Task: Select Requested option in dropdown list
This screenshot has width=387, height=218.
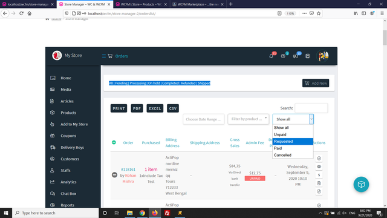Action: pos(293,141)
